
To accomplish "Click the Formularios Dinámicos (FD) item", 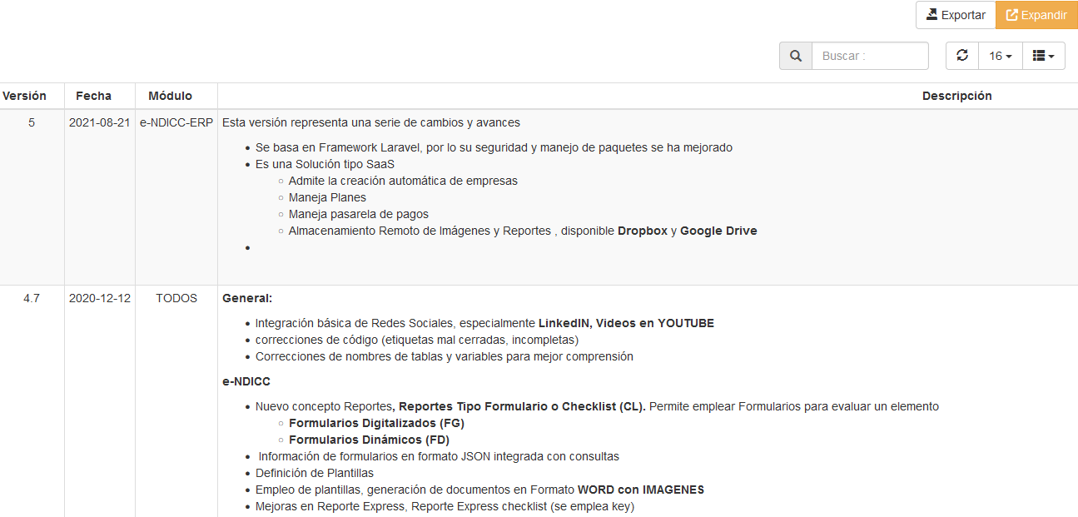I will tap(369, 440).
